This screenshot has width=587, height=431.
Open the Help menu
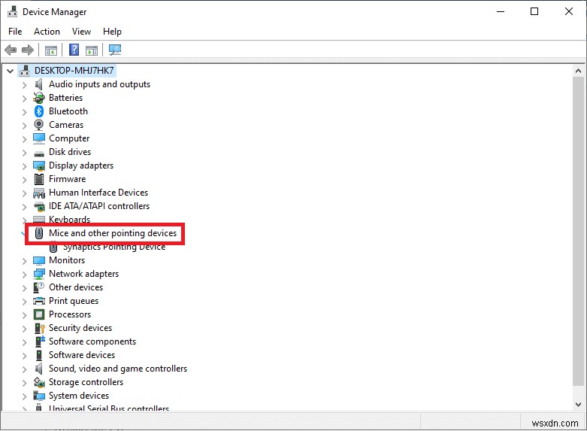pyautogui.click(x=112, y=32)
